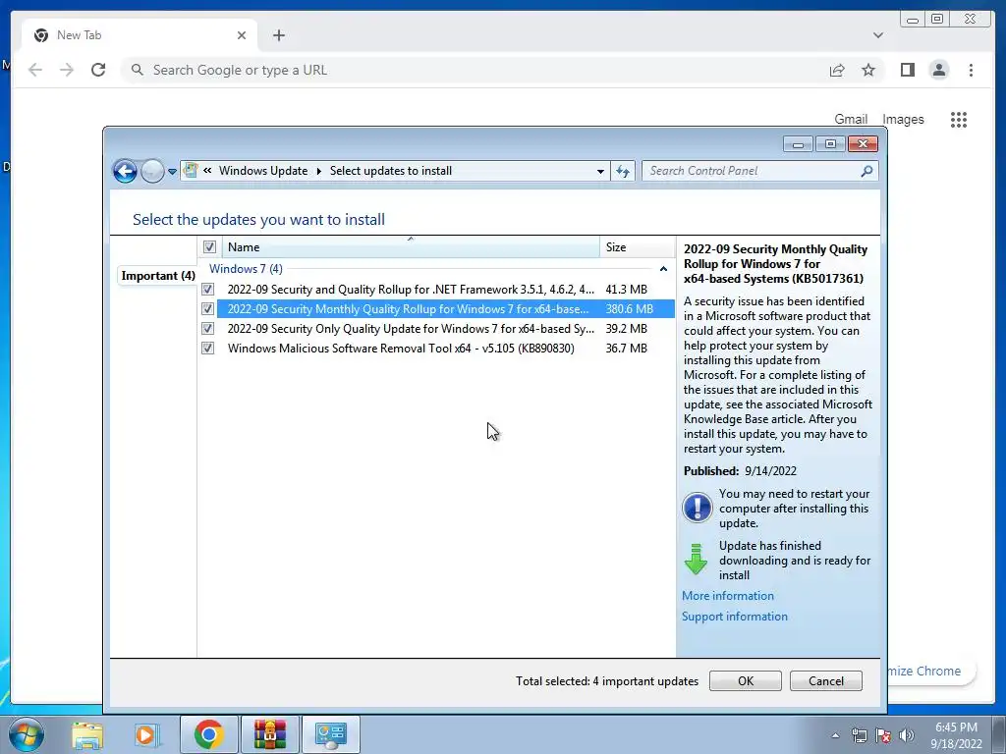Image resolution: width=1006 pixels, height=754 pixels.
Task: Open the Support information link
Action: (735, 617)
